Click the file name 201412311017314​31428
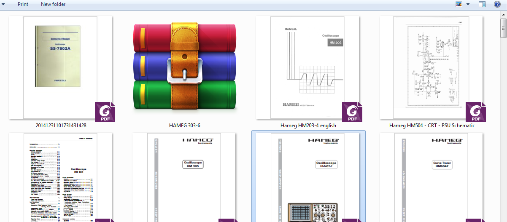Screen dimensions: 507x222 61,126
